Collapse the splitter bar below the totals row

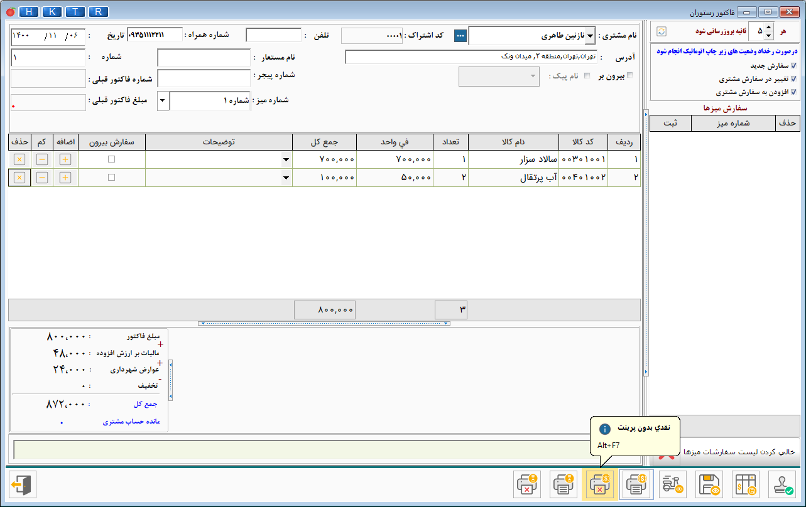pyautogui.click(x=324, y=323)
